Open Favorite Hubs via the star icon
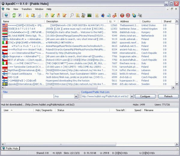The width and height of the screenshot is (180, 156). (27, 16)
